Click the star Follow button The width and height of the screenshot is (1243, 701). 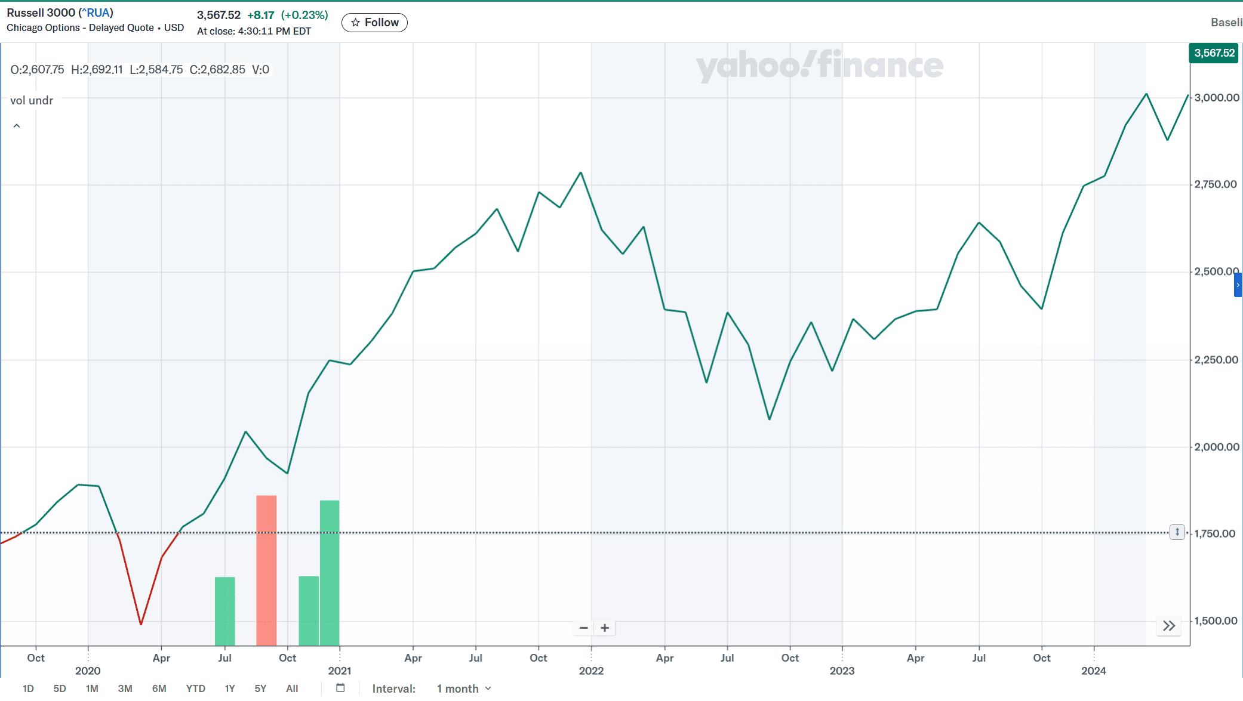374,23
